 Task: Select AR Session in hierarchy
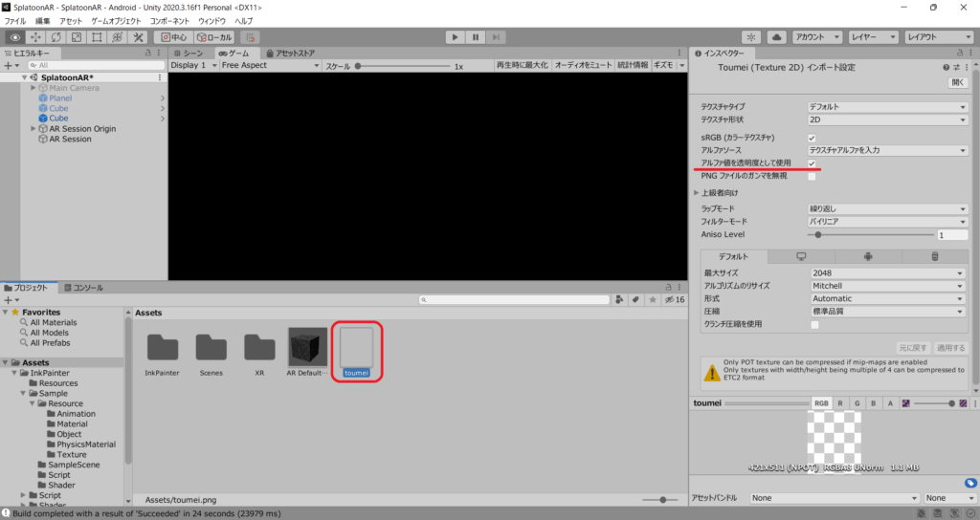tap(70, 139)
